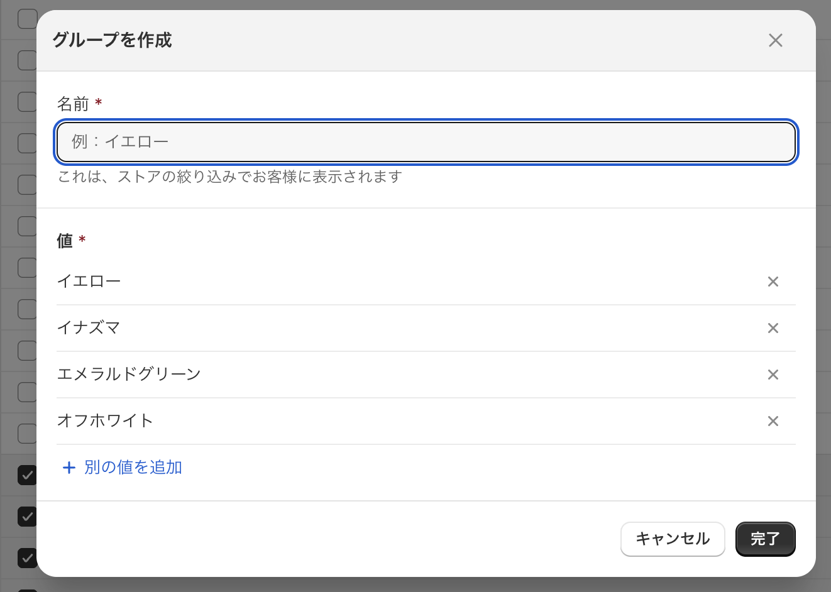Uncheck the middle of three checked checkboxes
Image resolution: width=831 pixels, height=592 pixels.
(26, 517)
